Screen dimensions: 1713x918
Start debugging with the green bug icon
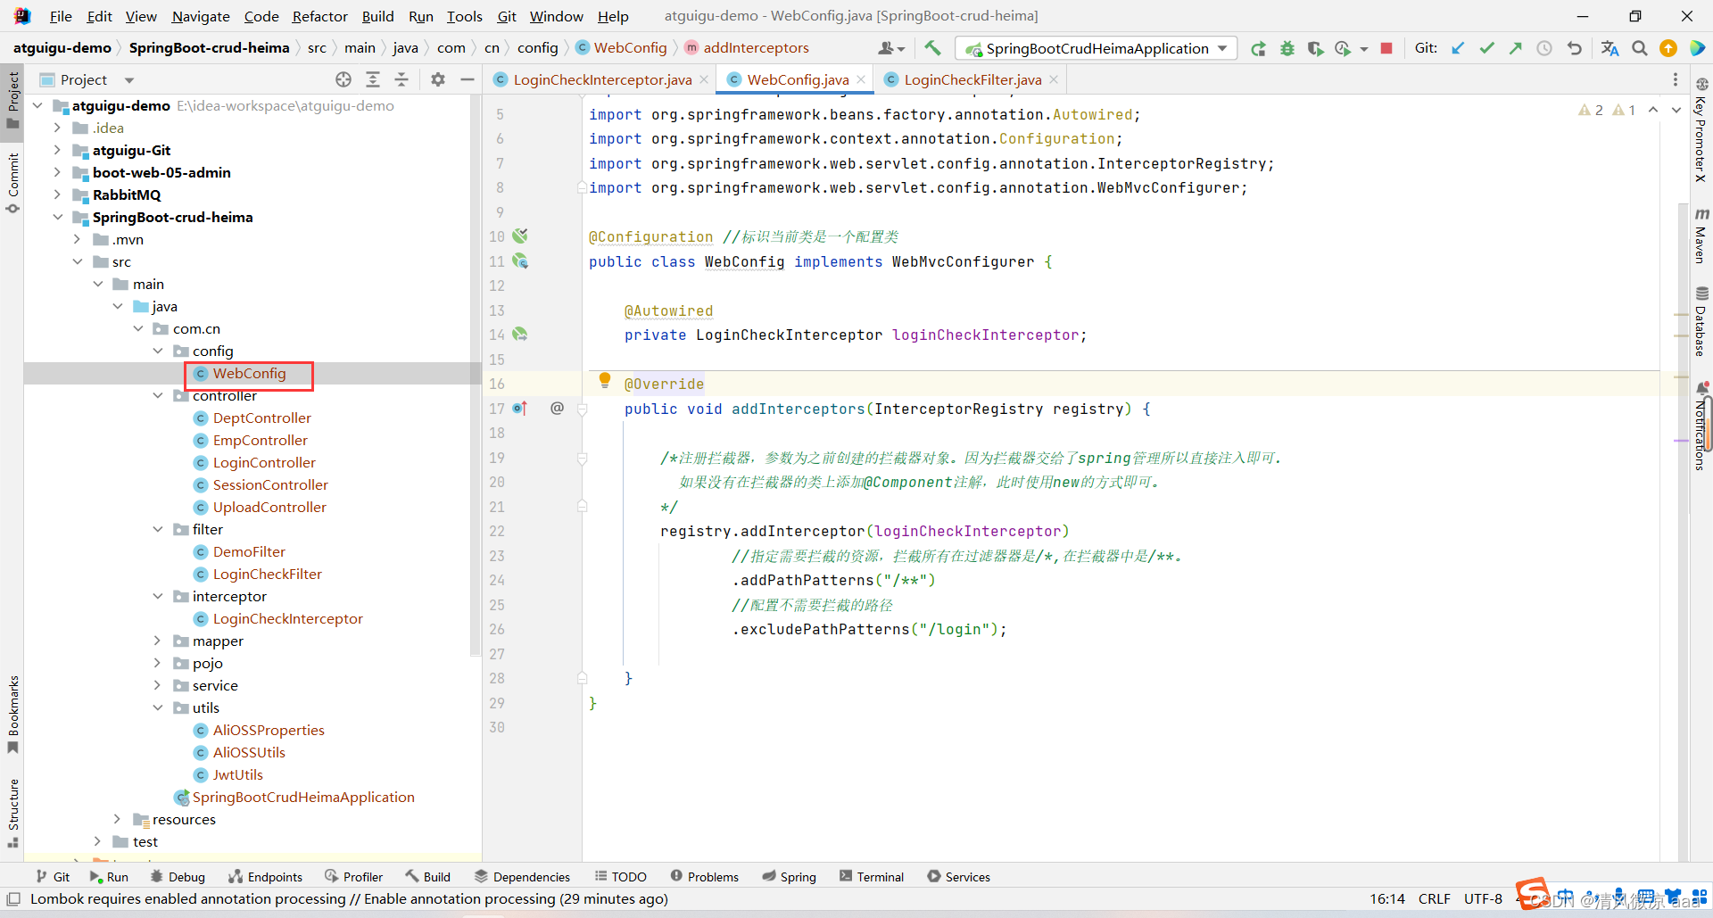1287,48
